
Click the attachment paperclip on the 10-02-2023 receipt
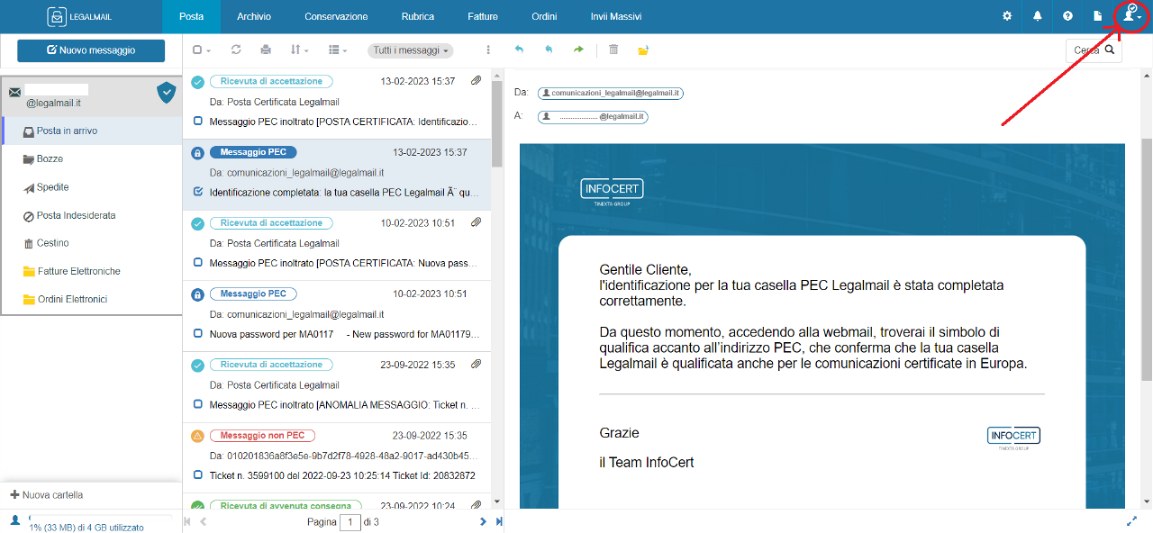click(x=476, y=223)
